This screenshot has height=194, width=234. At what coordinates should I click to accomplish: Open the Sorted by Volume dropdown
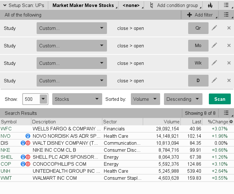(x=145, y=99)
